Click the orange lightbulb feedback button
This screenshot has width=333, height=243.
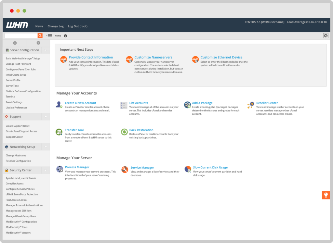pos(326,195)
